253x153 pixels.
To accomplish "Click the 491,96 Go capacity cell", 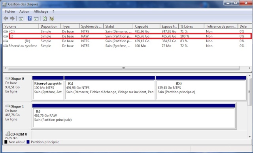I will pyautogui.click(x=142, y=32).
